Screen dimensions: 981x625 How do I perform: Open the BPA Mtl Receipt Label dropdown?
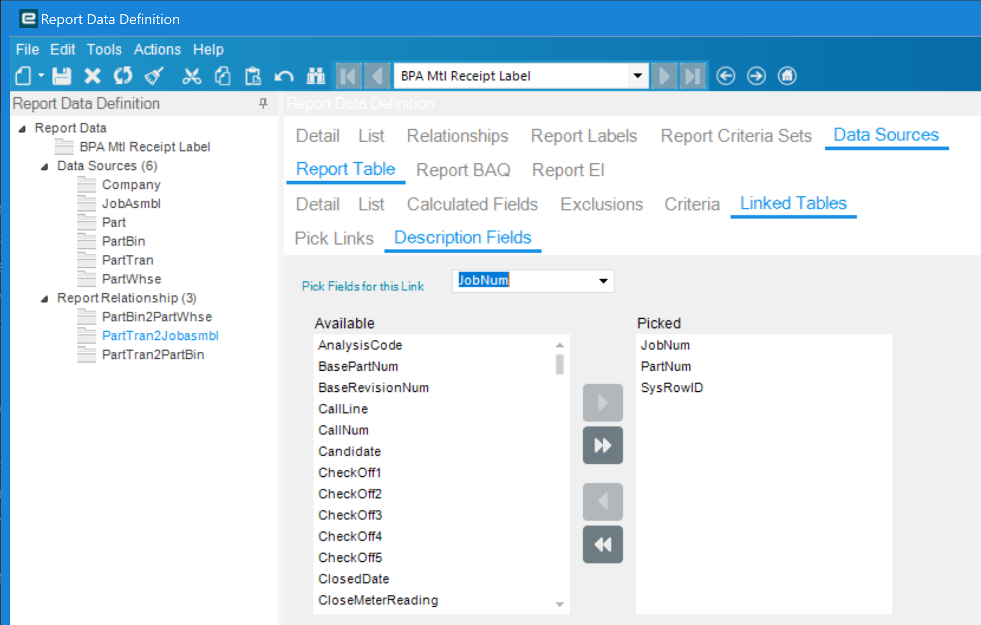pyautogui.click(x=637, y=76)
